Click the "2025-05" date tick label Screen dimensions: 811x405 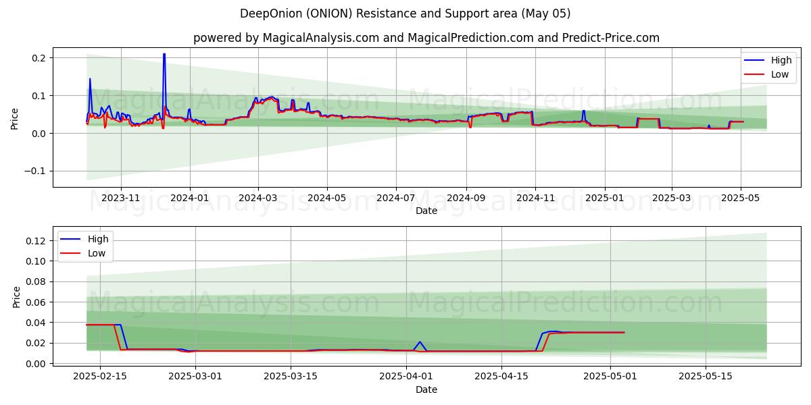point(740,198)
